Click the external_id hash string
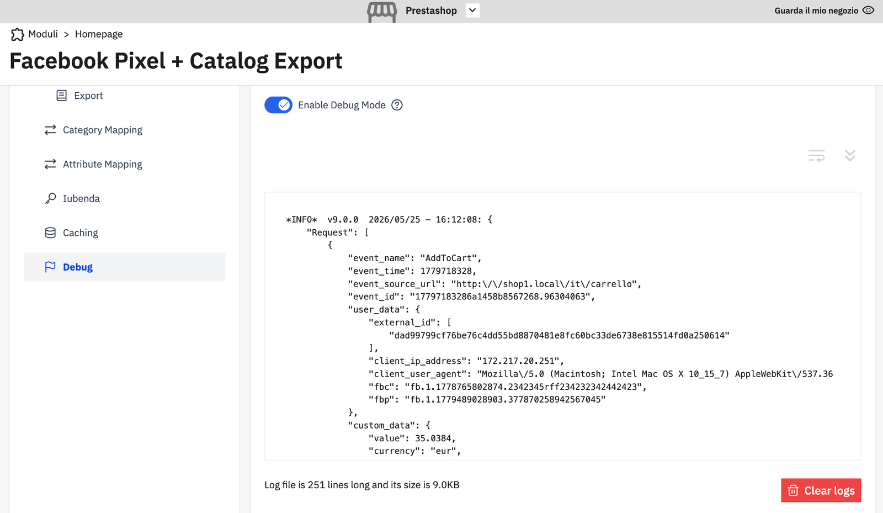 tap(559, 335)
